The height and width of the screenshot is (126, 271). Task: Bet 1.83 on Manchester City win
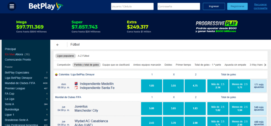[x=195, y=109]
